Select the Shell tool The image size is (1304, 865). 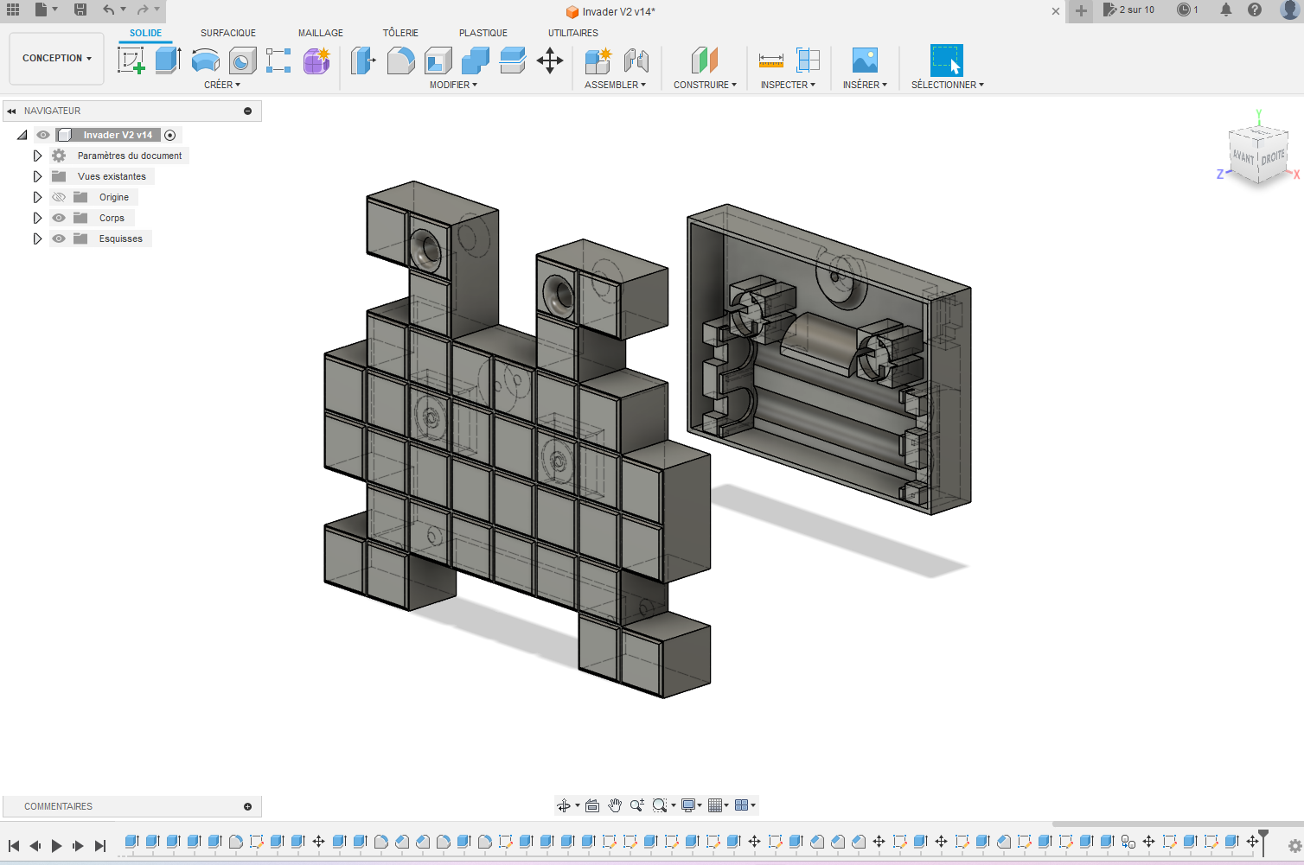[x=438, y=60]
